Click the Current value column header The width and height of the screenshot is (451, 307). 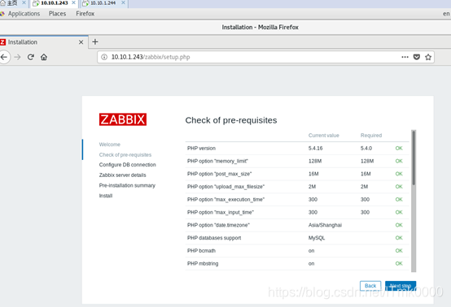pos(323,136)
